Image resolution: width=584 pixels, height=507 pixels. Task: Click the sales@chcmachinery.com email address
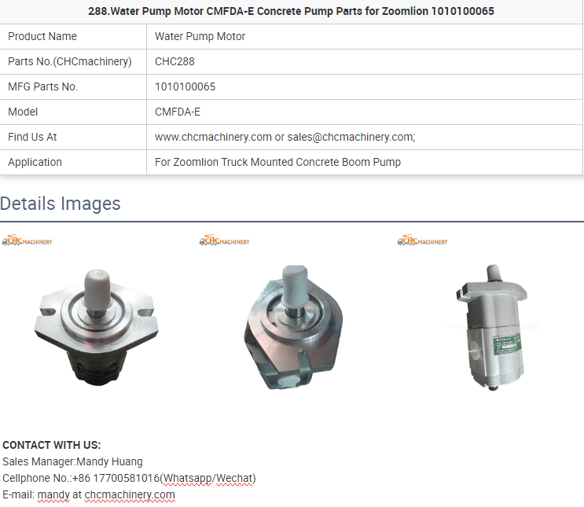[351, 137]
